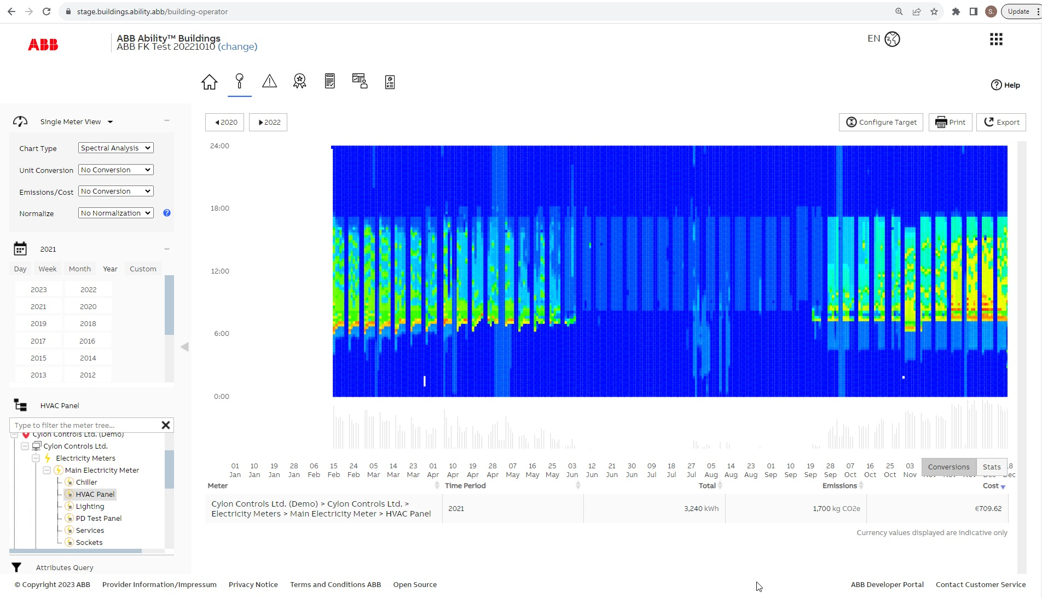
Task: Select the Custom date range tab
Action: pyautogui.click(x=142, y=269)
